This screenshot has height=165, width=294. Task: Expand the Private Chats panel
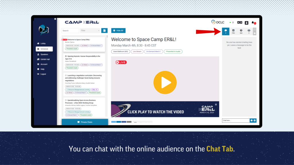[85, 122]
